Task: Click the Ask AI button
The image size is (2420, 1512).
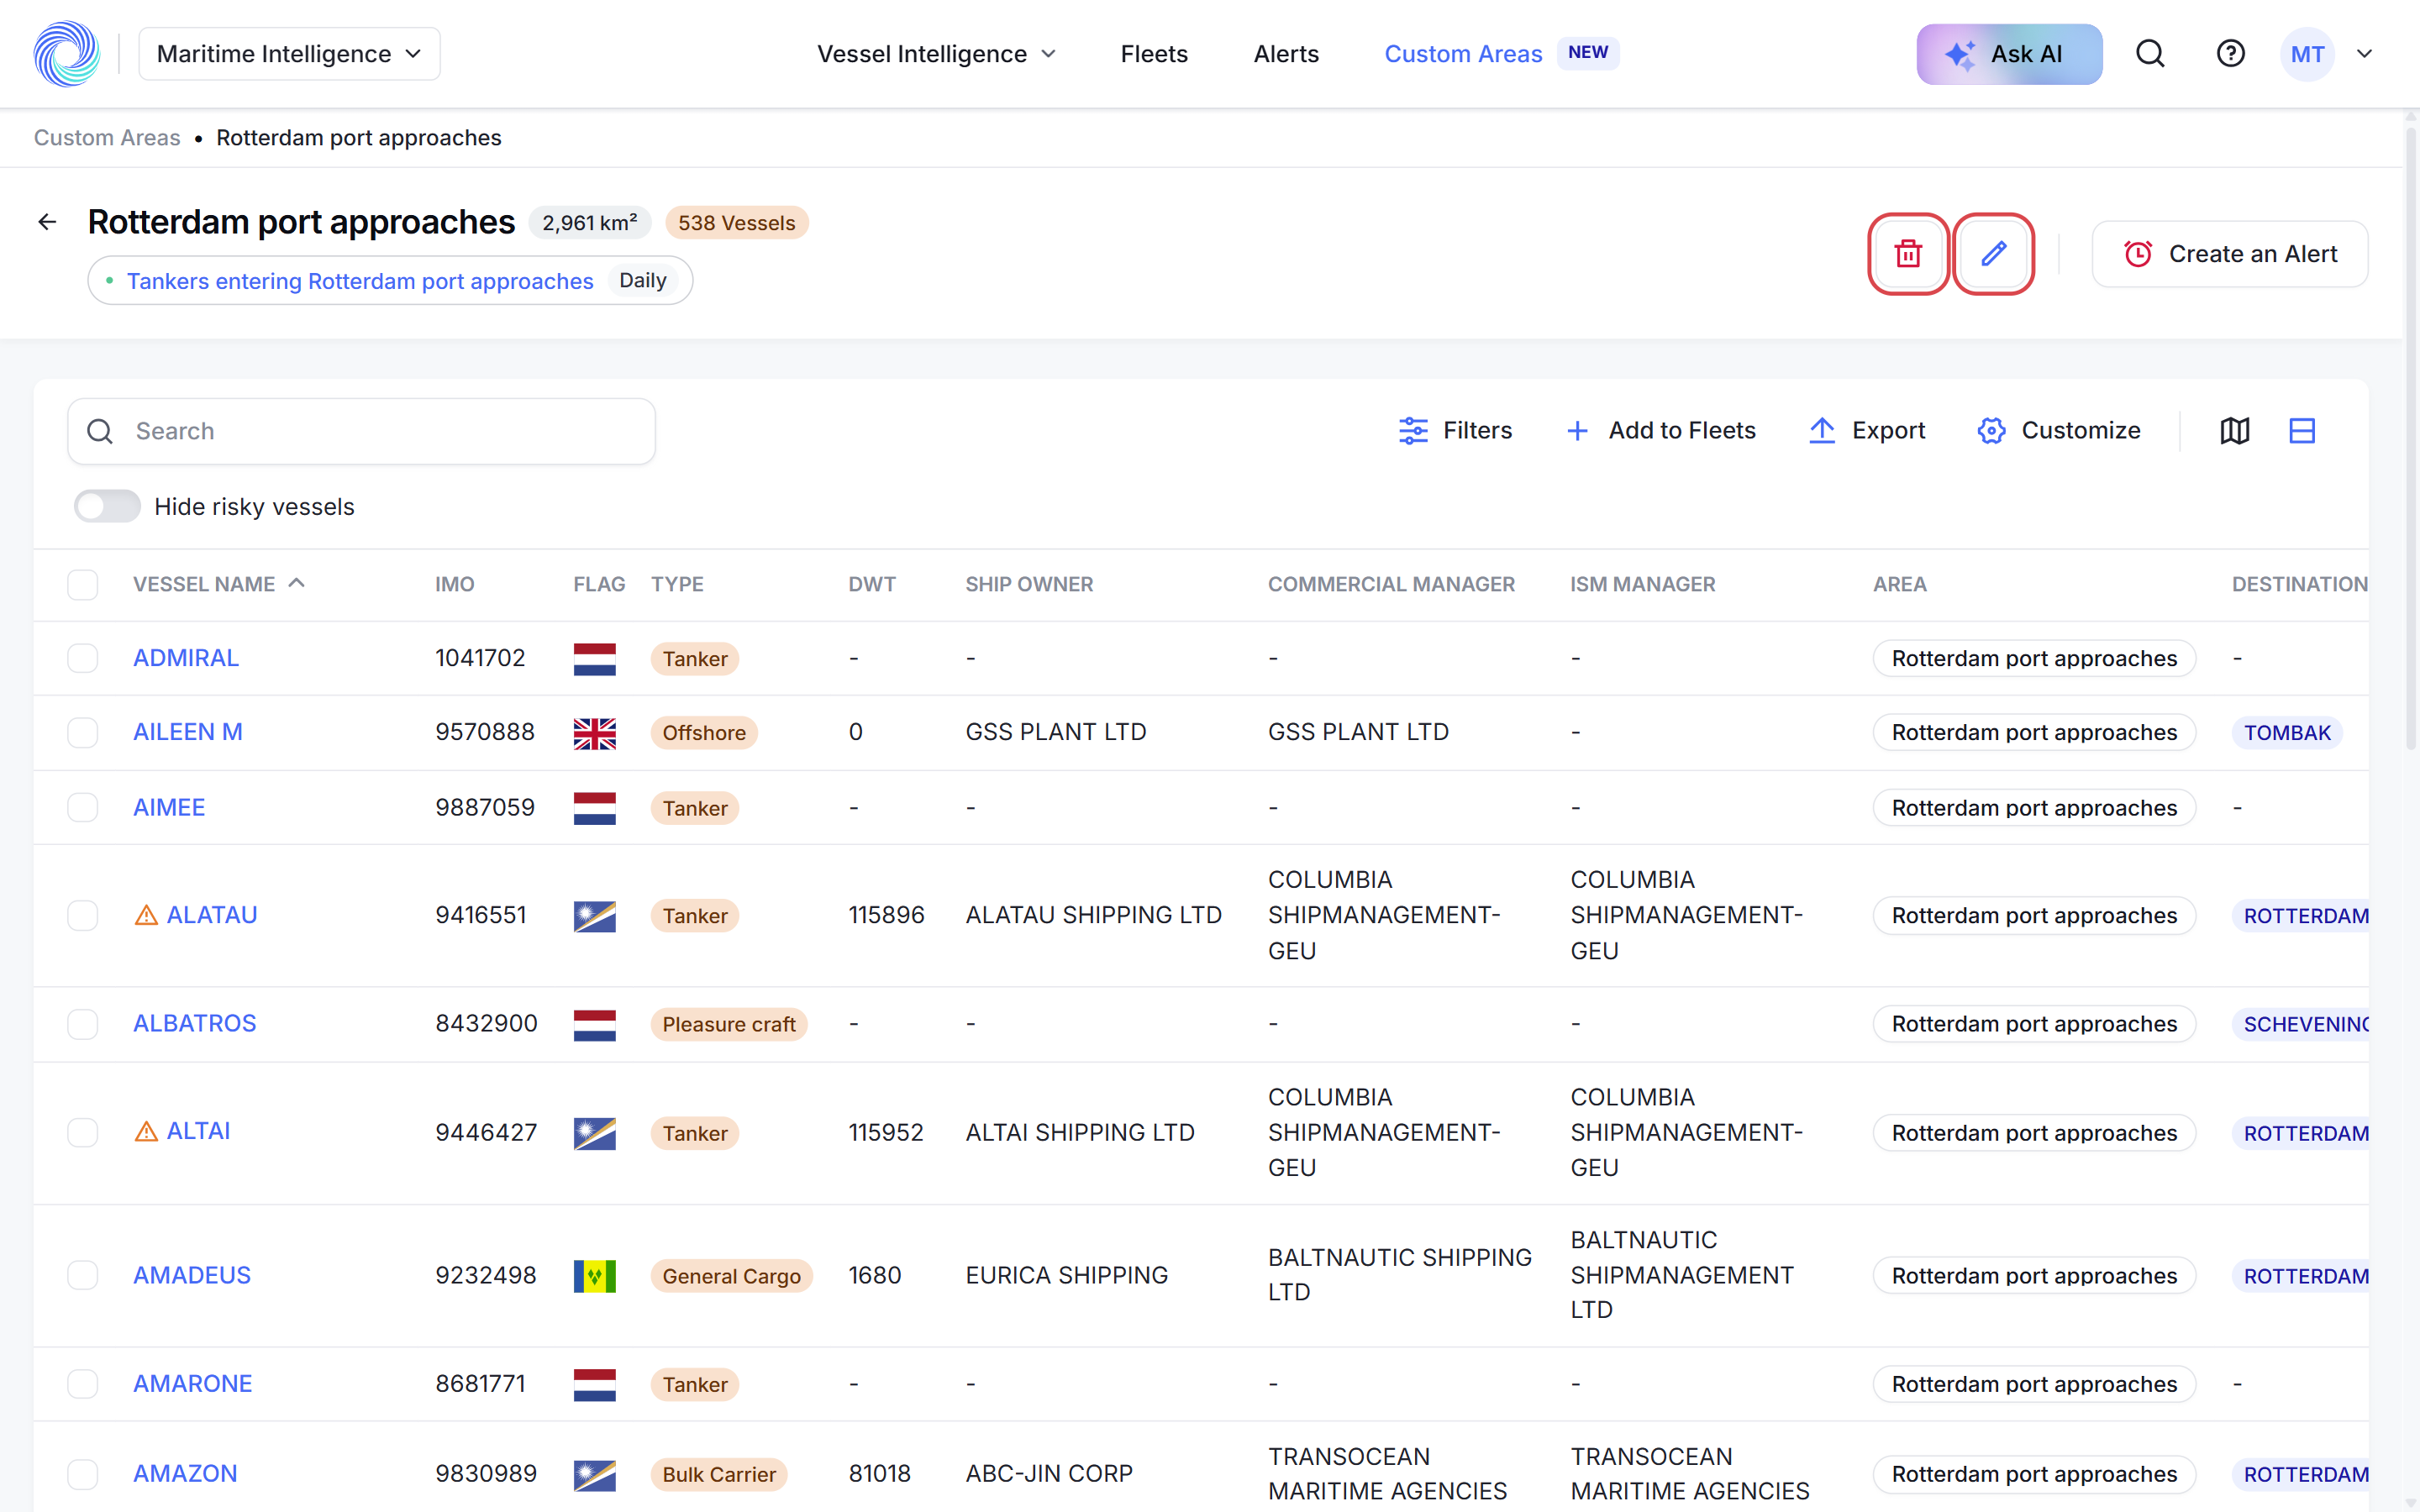Action: [x=2008, y=54]
